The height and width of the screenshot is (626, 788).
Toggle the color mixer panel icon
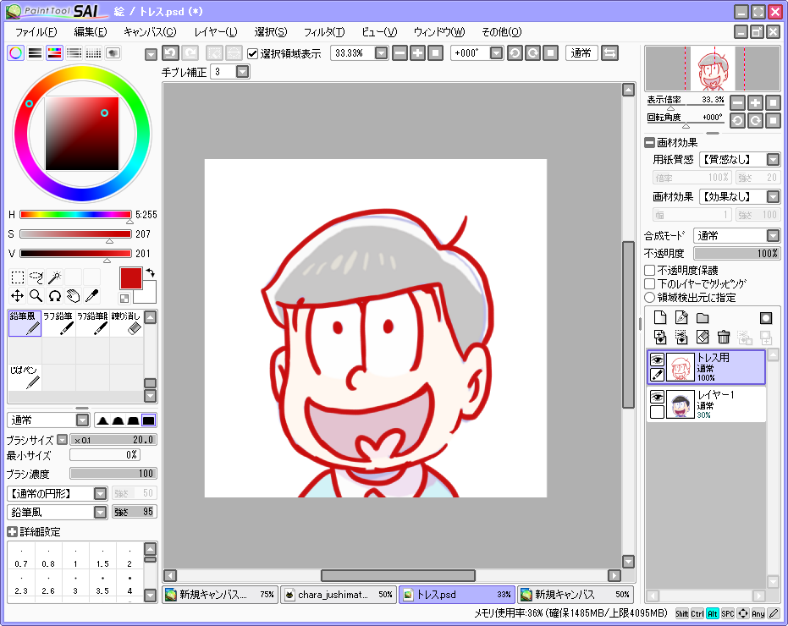tap(74, 52)
